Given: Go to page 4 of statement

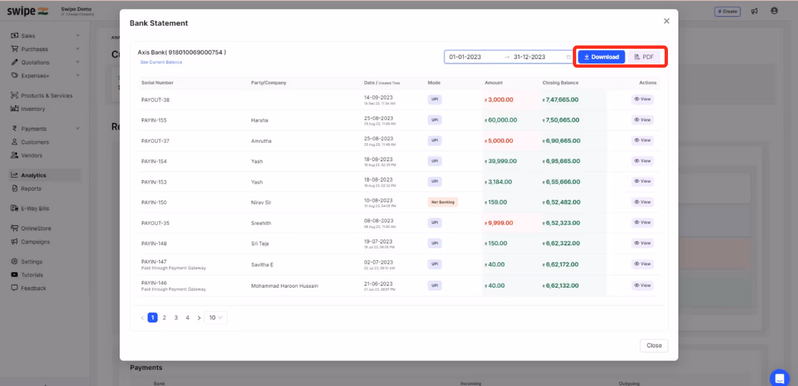Looking at the screenshot, I should click(187, 318).
